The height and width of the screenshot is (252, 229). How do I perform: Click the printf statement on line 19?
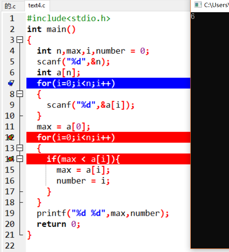(x=103, y=213)
